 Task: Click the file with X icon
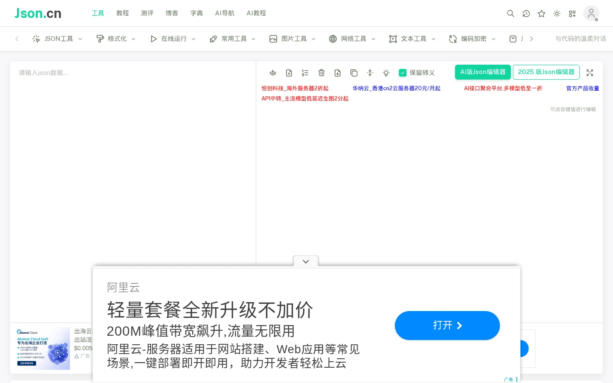click(x=289, y=73)
